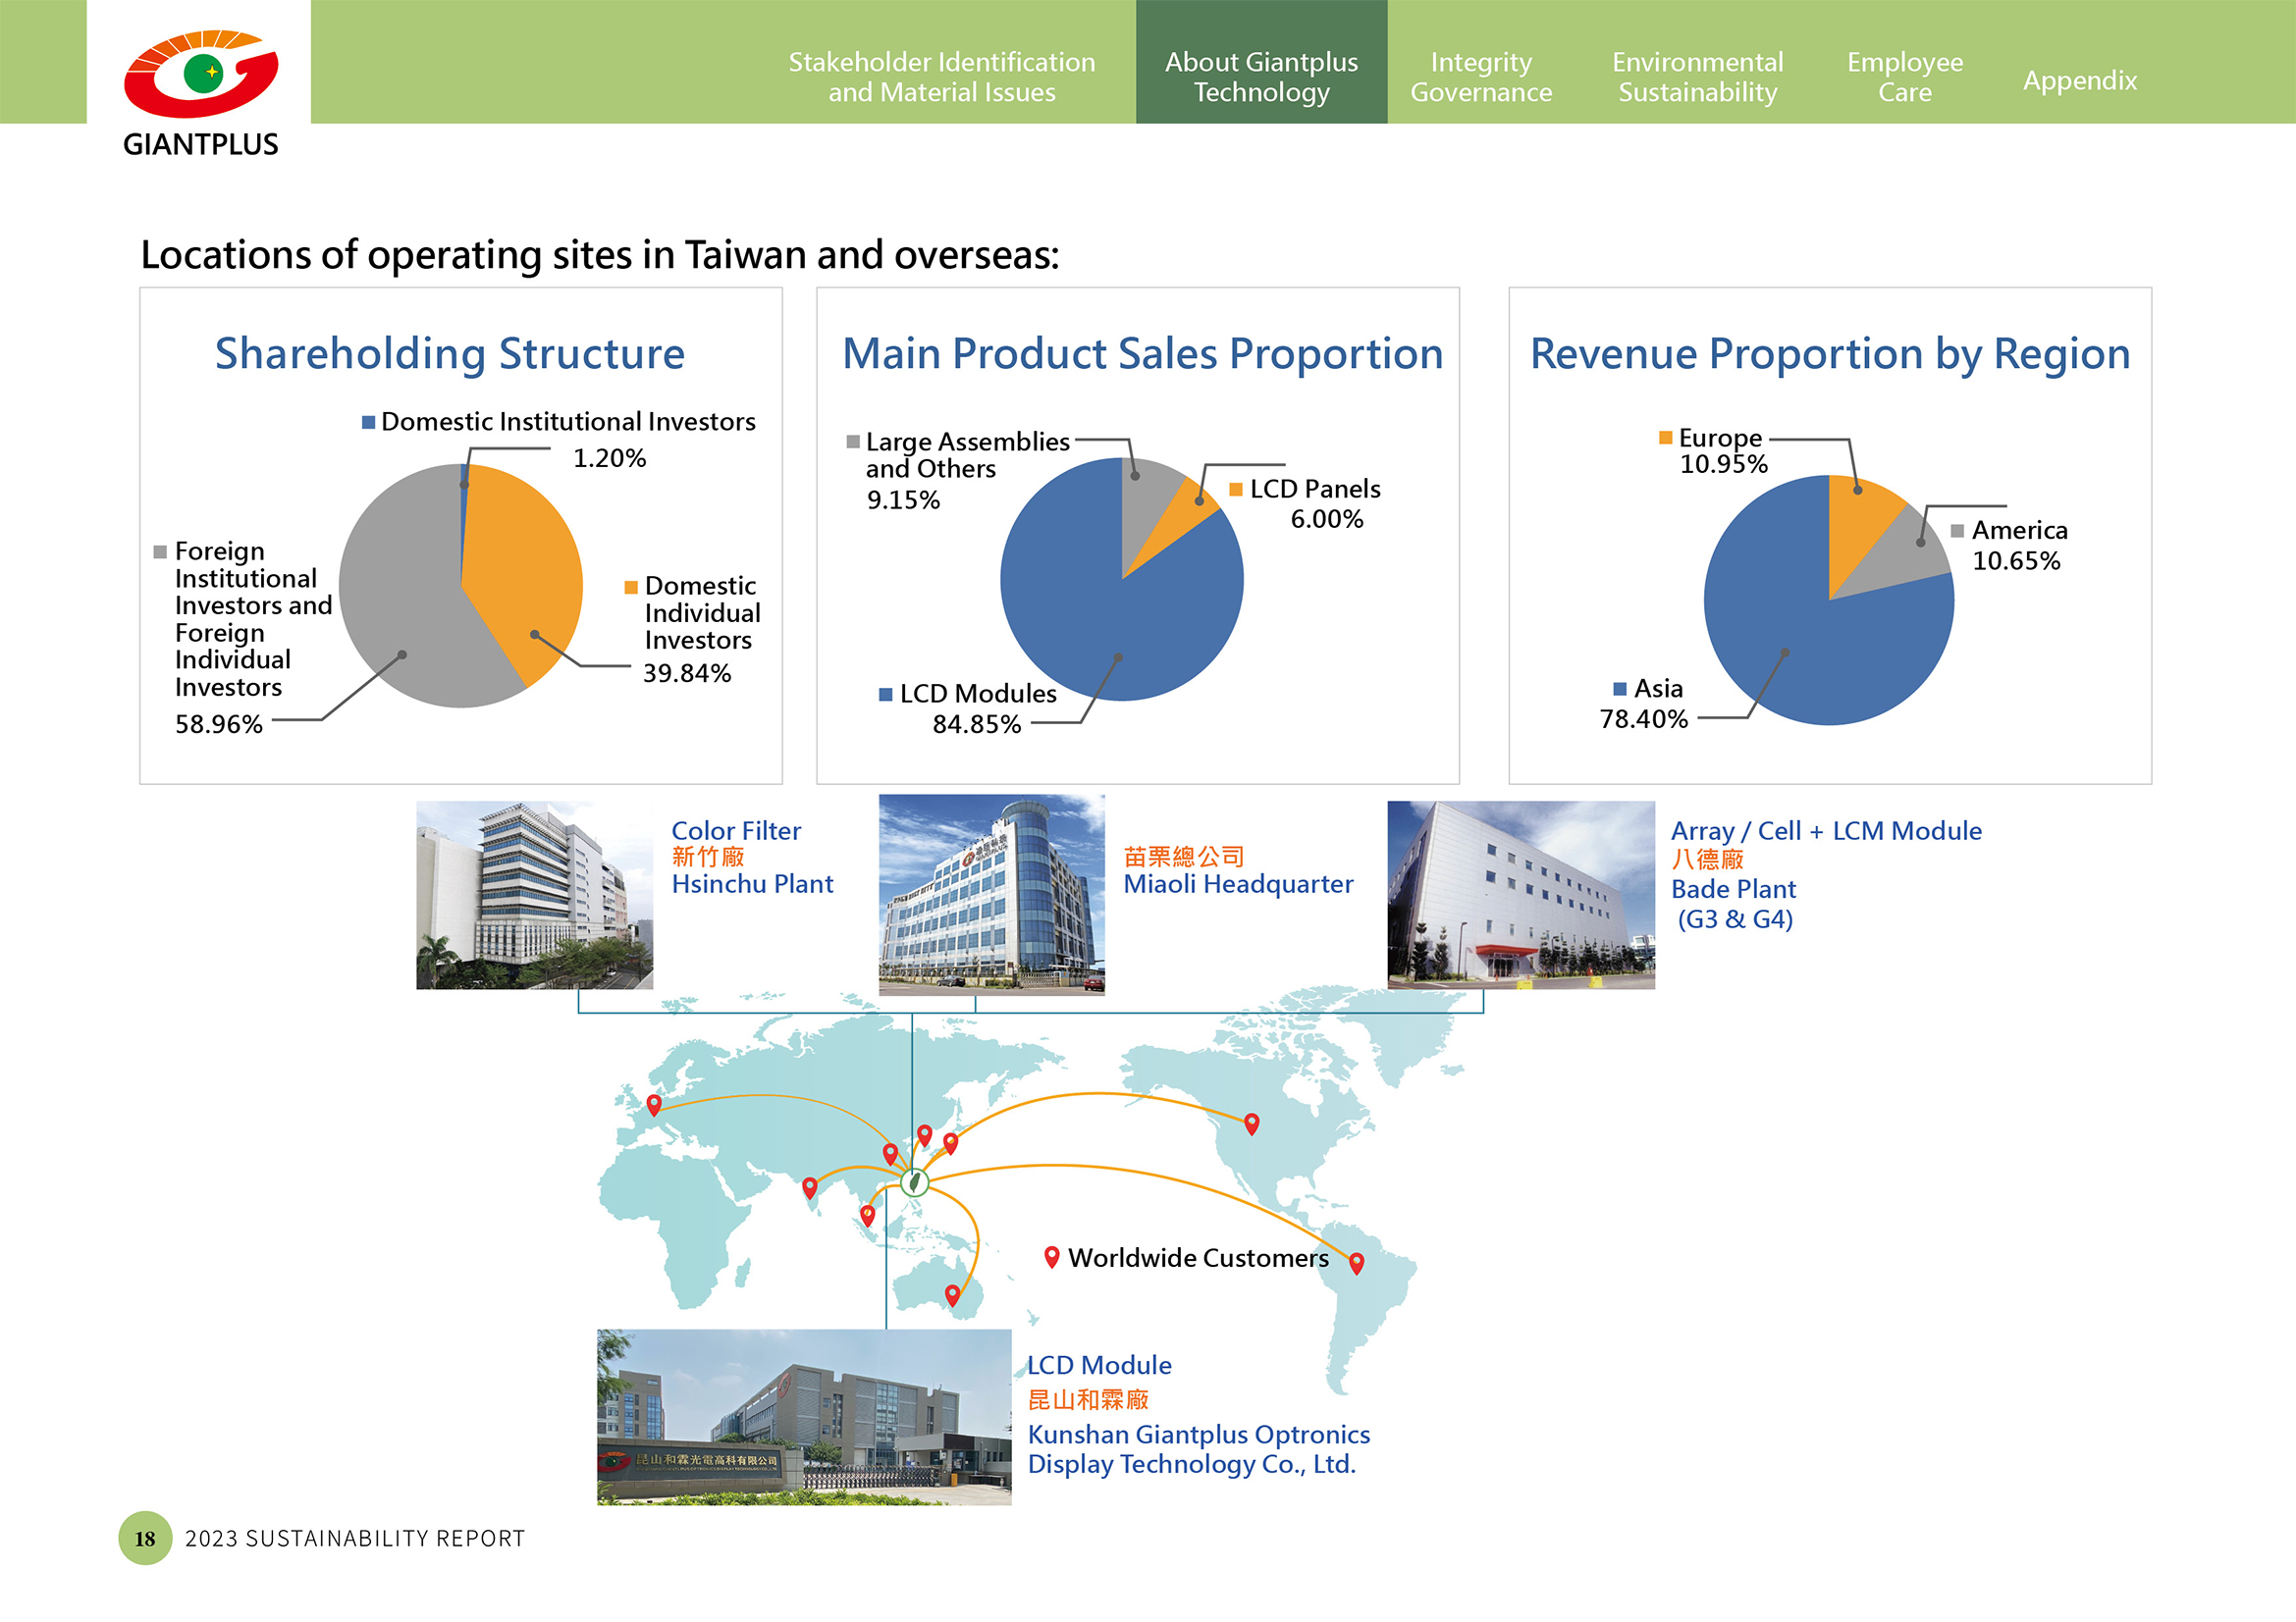Go to the Integrity Governance section
The height and width of the screenshot is (1622, 2296).
1480,77
